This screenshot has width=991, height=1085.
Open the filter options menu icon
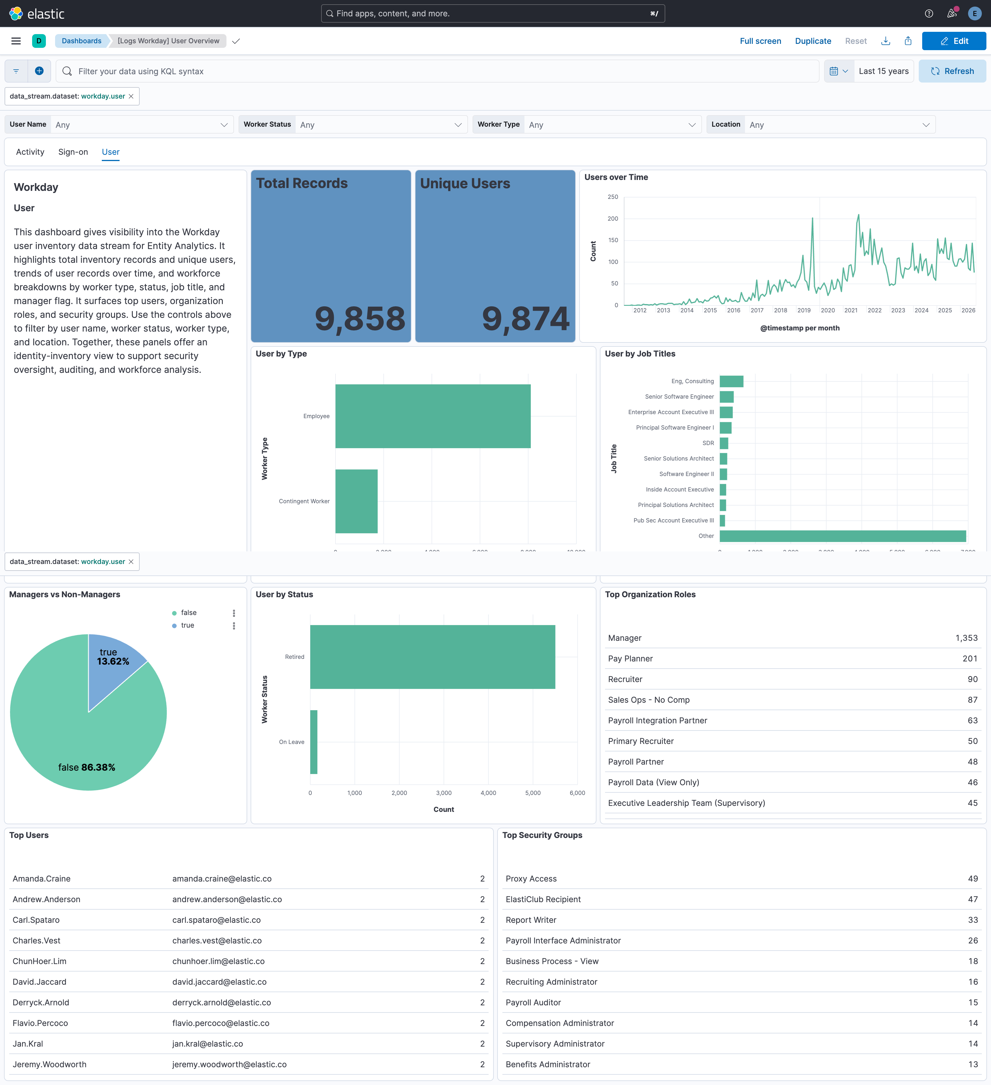[x=16, y=71]
